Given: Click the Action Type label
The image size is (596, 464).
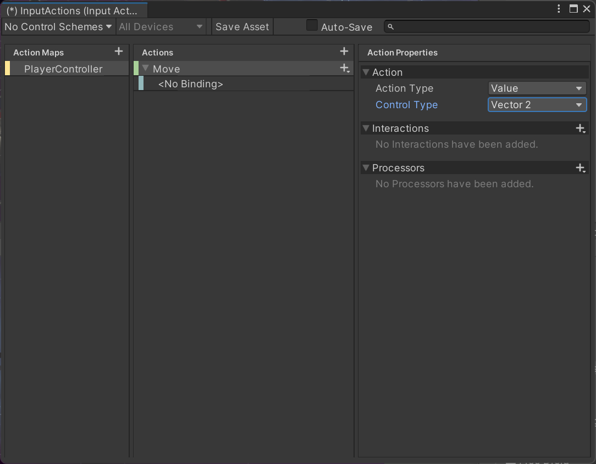Looking at the screenshot, I should (404, 88).
